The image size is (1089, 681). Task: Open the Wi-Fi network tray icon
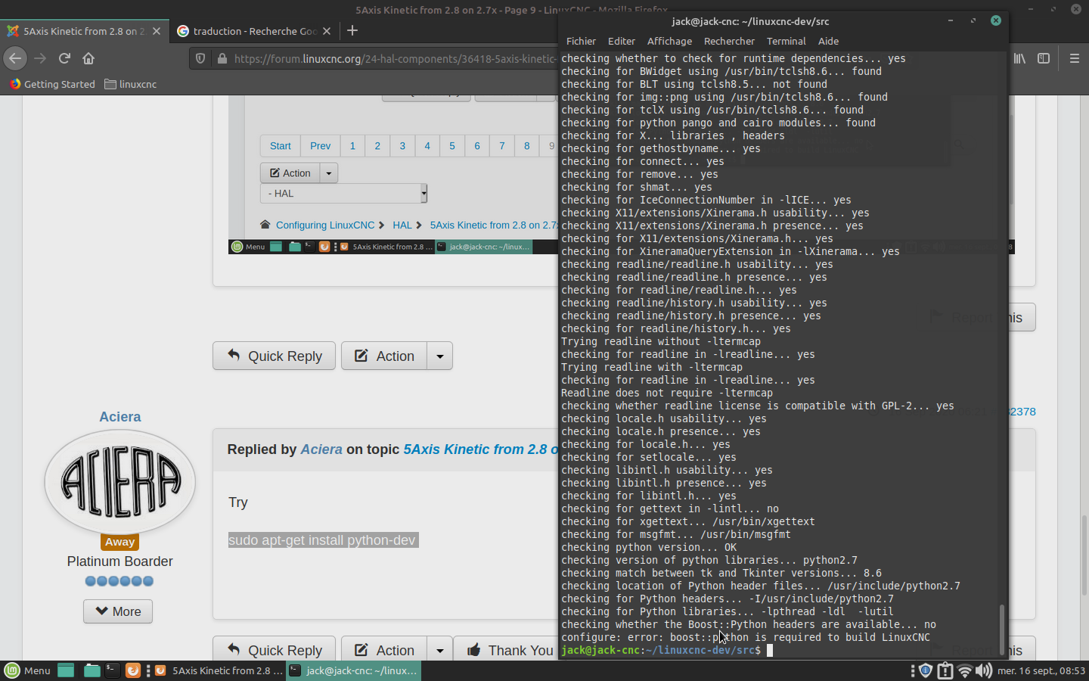(964, 670)
